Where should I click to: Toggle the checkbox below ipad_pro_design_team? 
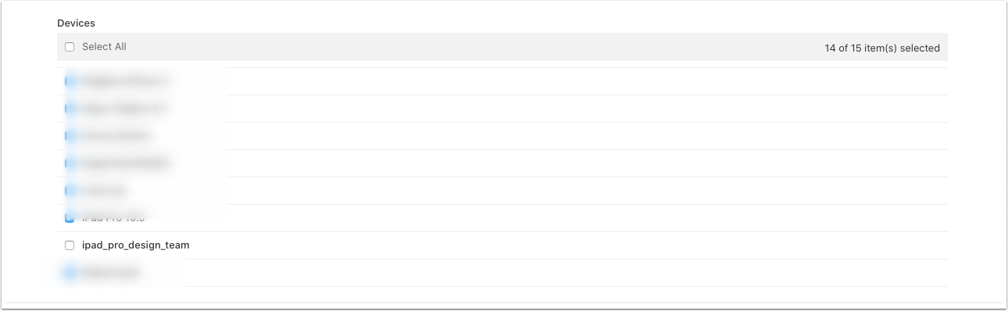click(70, 273)
